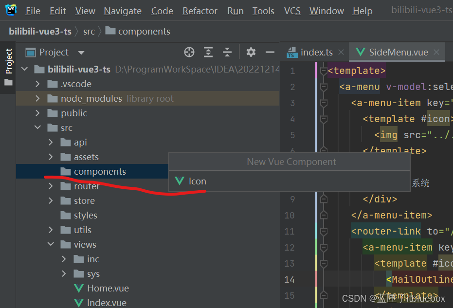
Task: Toggle the vertical Project tool window tab
Action: click(x=8, y=67)
